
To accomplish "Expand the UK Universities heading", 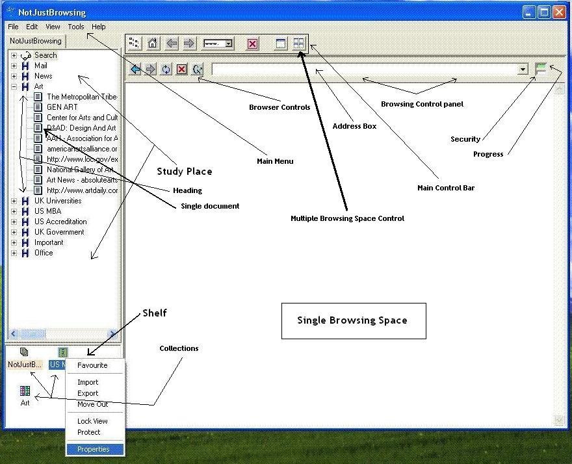I will click(x=14, y=201).
